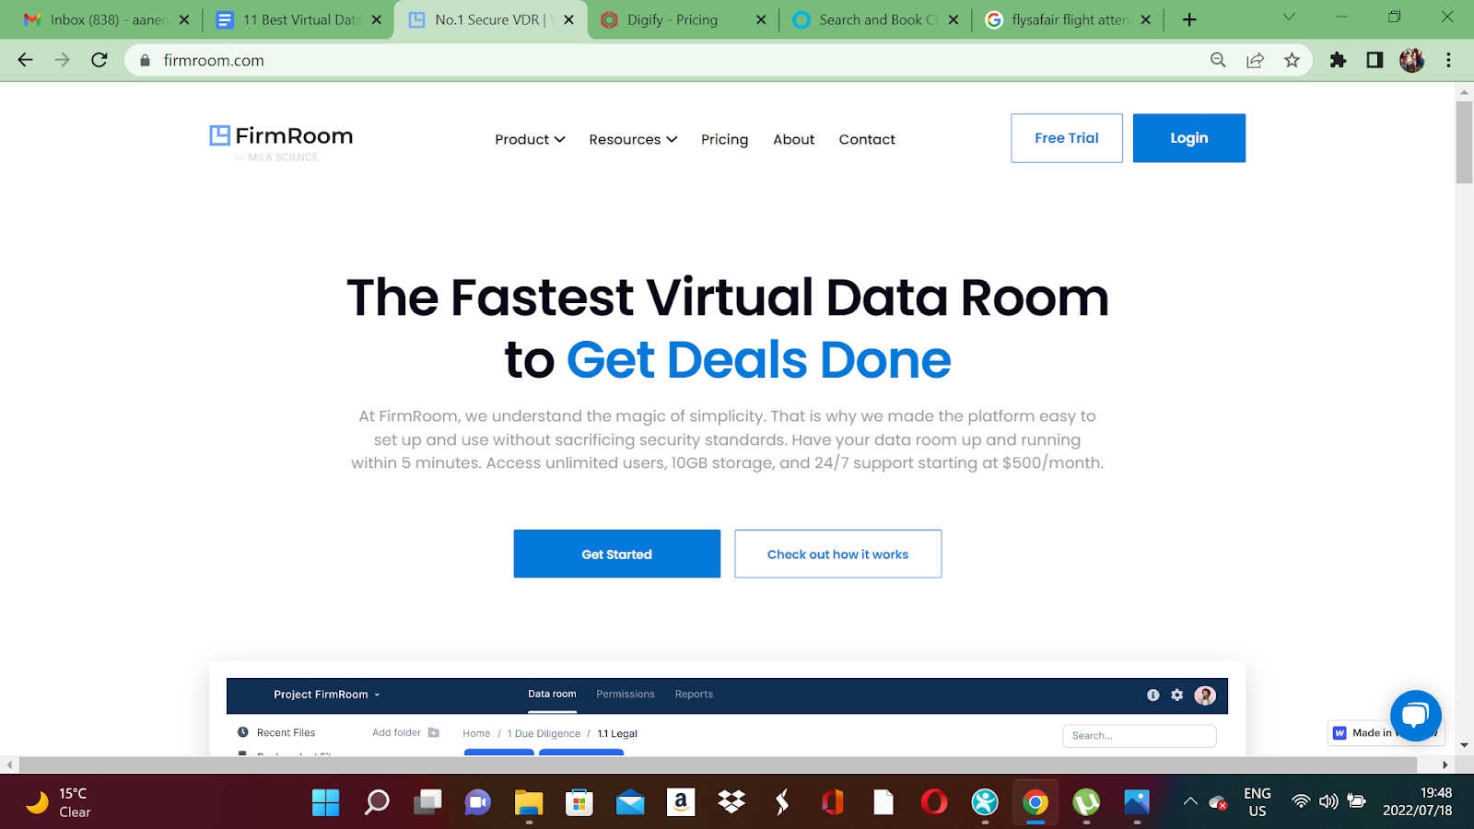Click the forward navigation arrow
Image resolution: width=1474 pixels, height=829 pixels.
pyautogui.click(x=62, y=60)
